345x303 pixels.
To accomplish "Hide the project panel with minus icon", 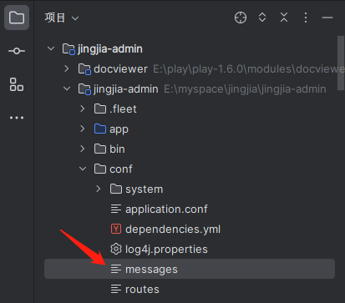I will pos(327,18).
